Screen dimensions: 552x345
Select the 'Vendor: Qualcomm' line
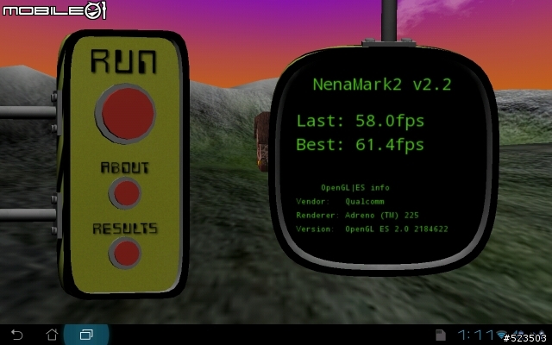340,201
